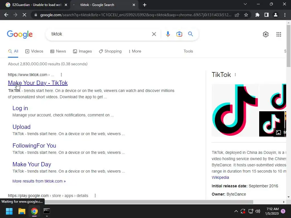
Task: Open the Upload sitelink
Action: (x=22, y=127)
